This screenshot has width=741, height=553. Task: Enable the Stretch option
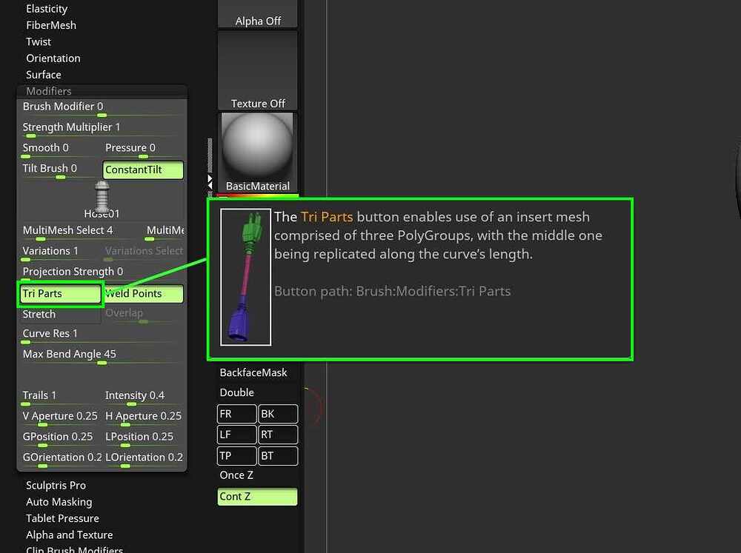tap(61, 315)
